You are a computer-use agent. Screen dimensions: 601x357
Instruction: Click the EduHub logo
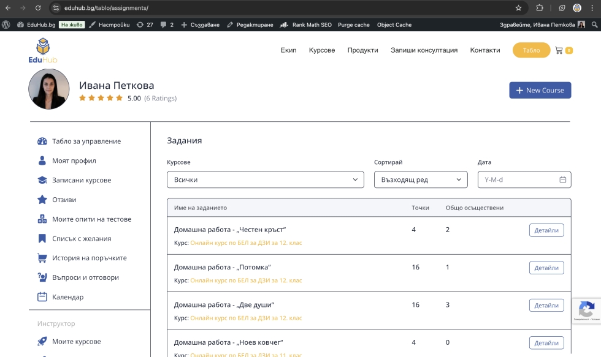pyautogui.click(x=42, y=50)
